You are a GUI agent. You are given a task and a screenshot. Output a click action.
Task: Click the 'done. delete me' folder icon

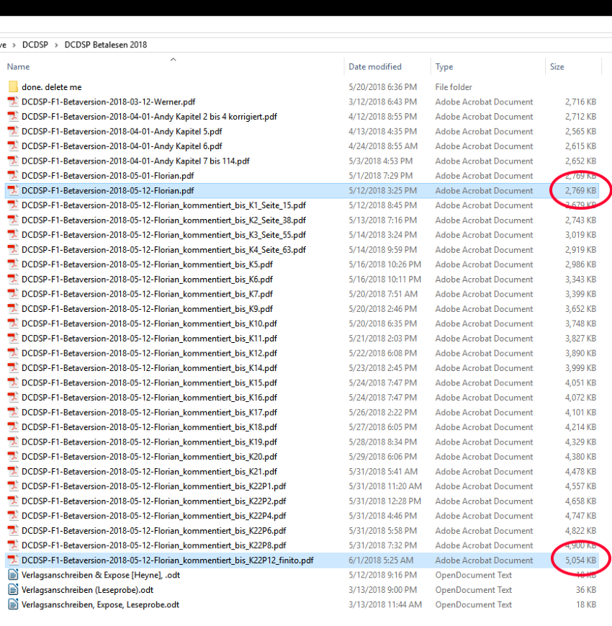(x=12, y=87)
